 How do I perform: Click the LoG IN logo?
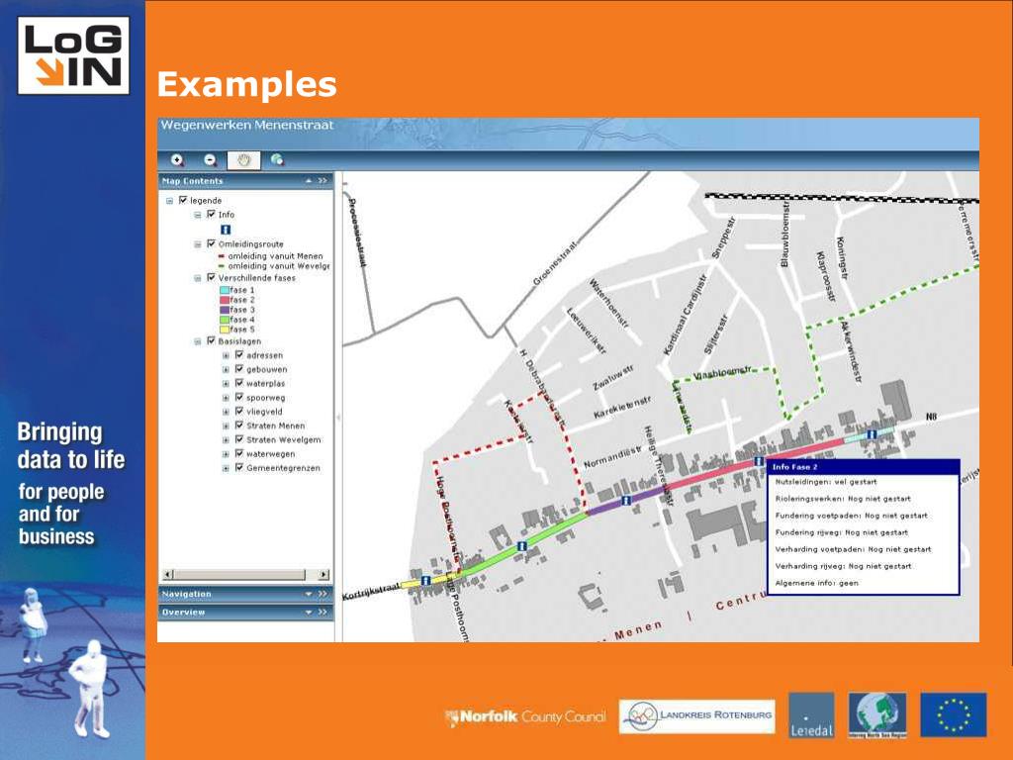(73, 56)
